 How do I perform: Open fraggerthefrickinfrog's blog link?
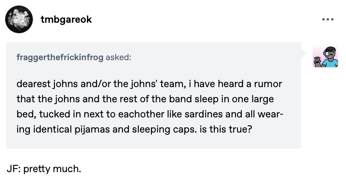tap(60, 57)
